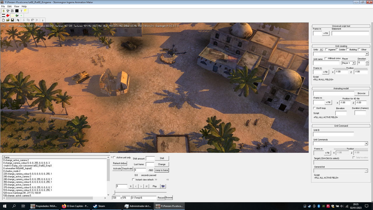Click the Activate button
Screen dimensions: 373x210
click(x=117, y=169)
